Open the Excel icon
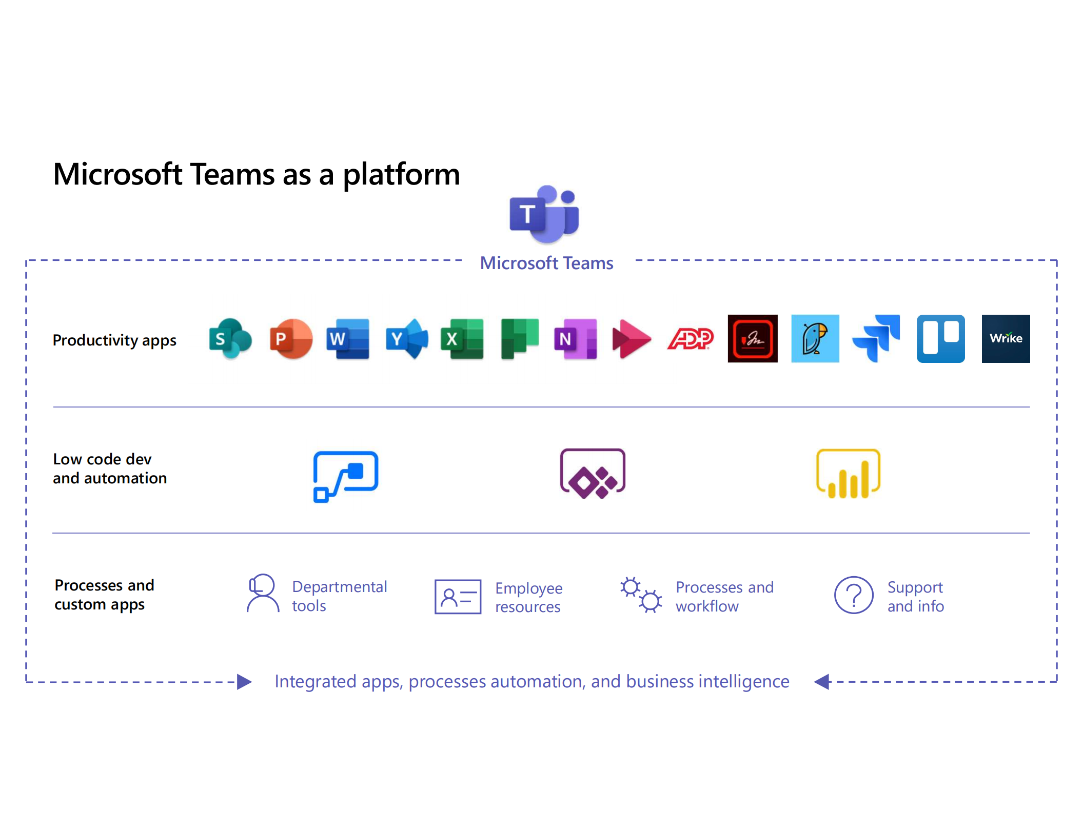The height and width of the screenshot is (836, 1083). point(462,339)
